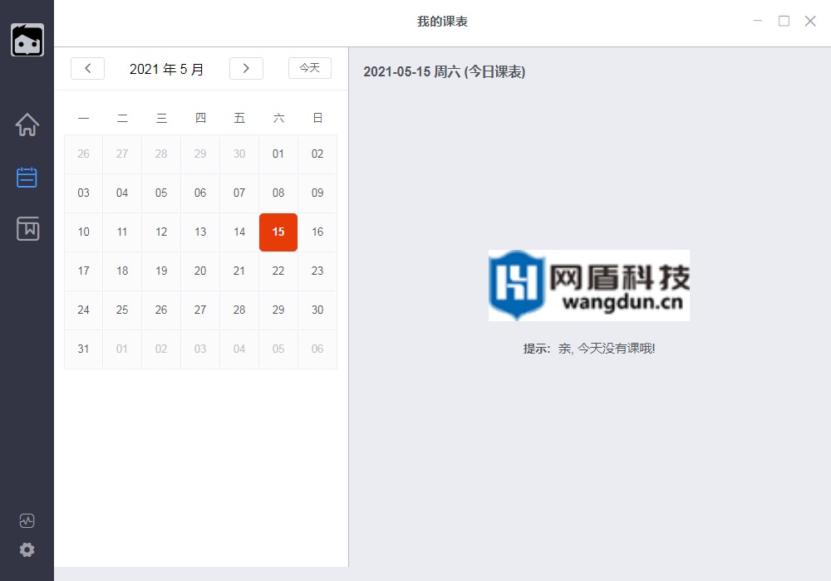Select May 23 in the Sunday column
The width and height of the screenshot is (831, 581).
(317, 271)
